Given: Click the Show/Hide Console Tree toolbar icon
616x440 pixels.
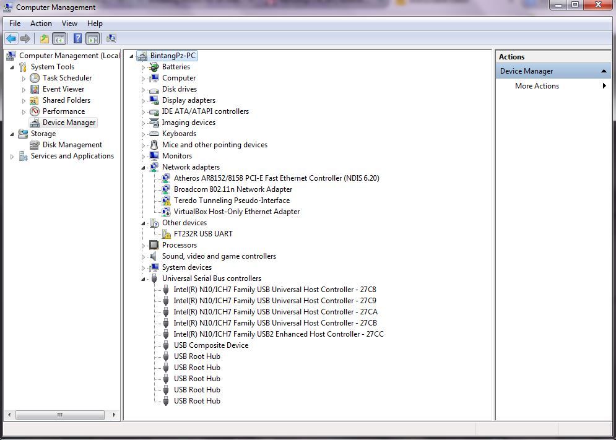Looking at the screenshot, I should [59, 38].
